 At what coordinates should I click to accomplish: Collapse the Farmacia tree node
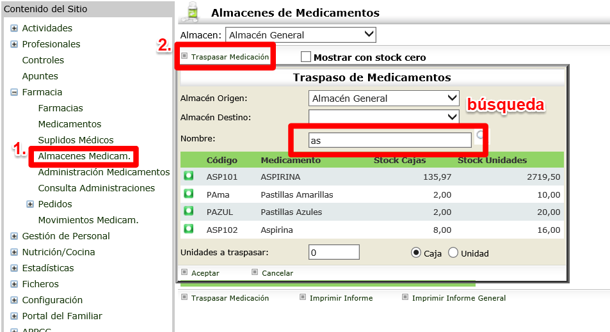click(14, 92)
